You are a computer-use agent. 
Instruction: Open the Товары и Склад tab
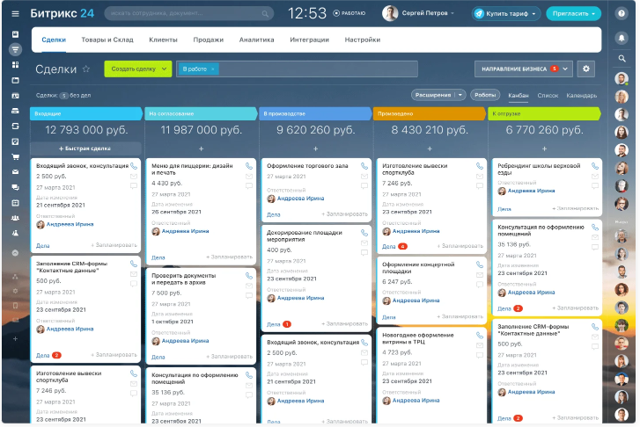107,40
